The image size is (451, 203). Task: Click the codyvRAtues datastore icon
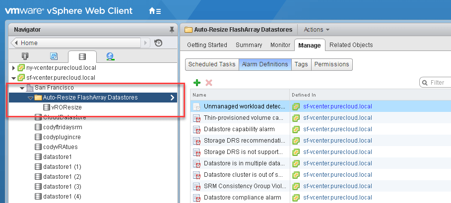click(38, 147)
